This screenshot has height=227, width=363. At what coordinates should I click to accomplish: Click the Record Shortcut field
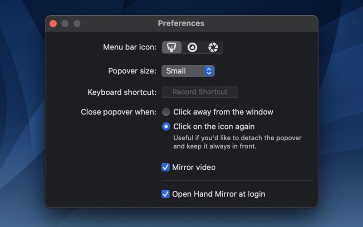tap(200, 92)
